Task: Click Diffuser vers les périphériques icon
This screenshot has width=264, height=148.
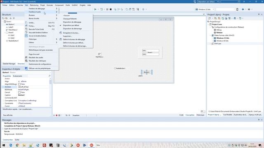Action: point(26,68)
